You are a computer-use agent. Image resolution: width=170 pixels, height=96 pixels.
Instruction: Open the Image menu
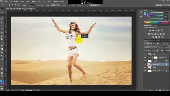16,1
